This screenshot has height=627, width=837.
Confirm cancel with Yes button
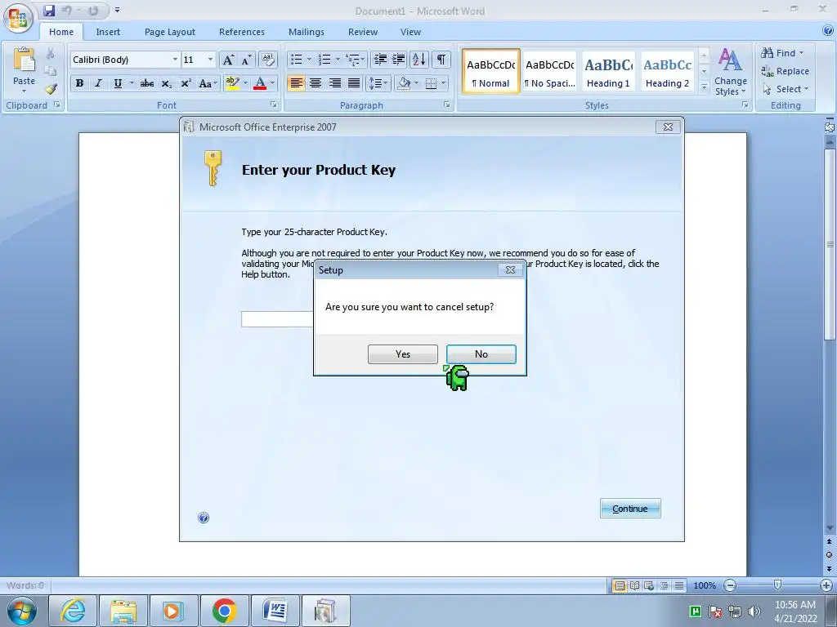click(x=403, y=354)
